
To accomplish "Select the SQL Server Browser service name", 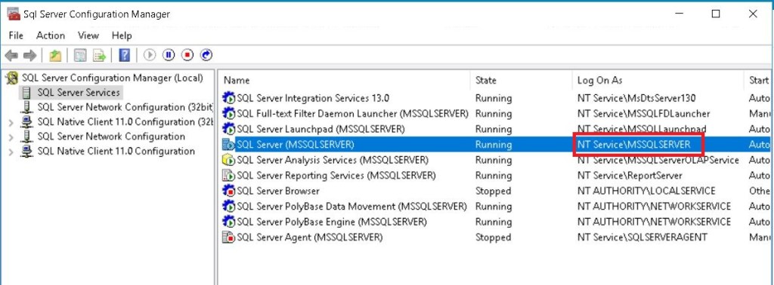I will [x=278, y=191].
